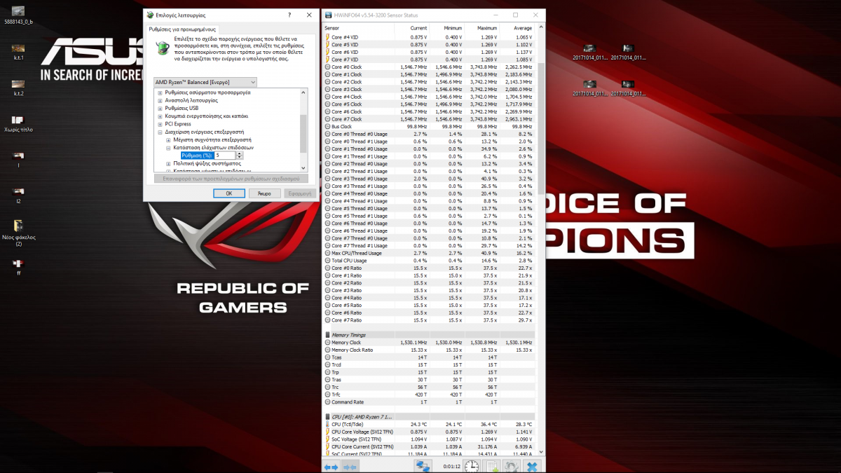The image size is (841, 473).
Task: Reset min/max values with clock icon
Action: (472, 466)
